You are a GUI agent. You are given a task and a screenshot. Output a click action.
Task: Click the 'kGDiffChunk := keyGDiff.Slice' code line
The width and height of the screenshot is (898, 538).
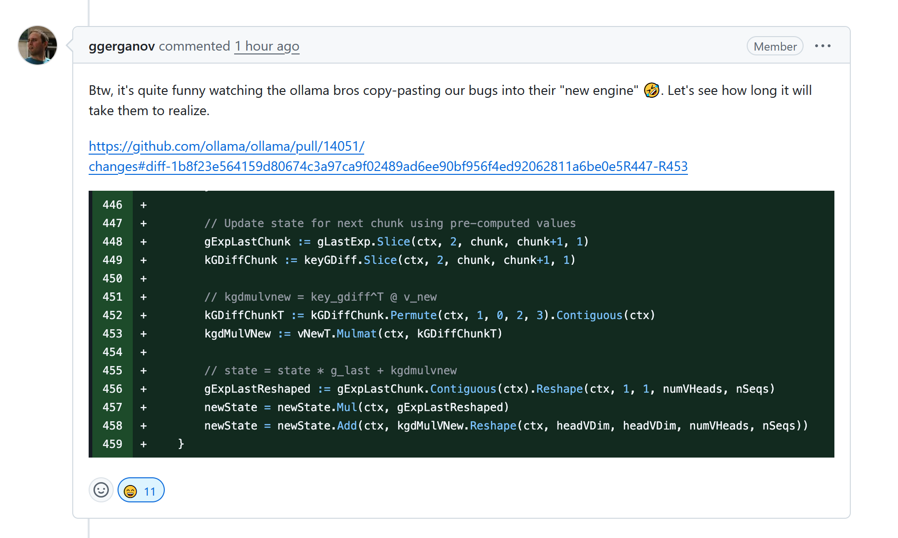click(390, 260)
